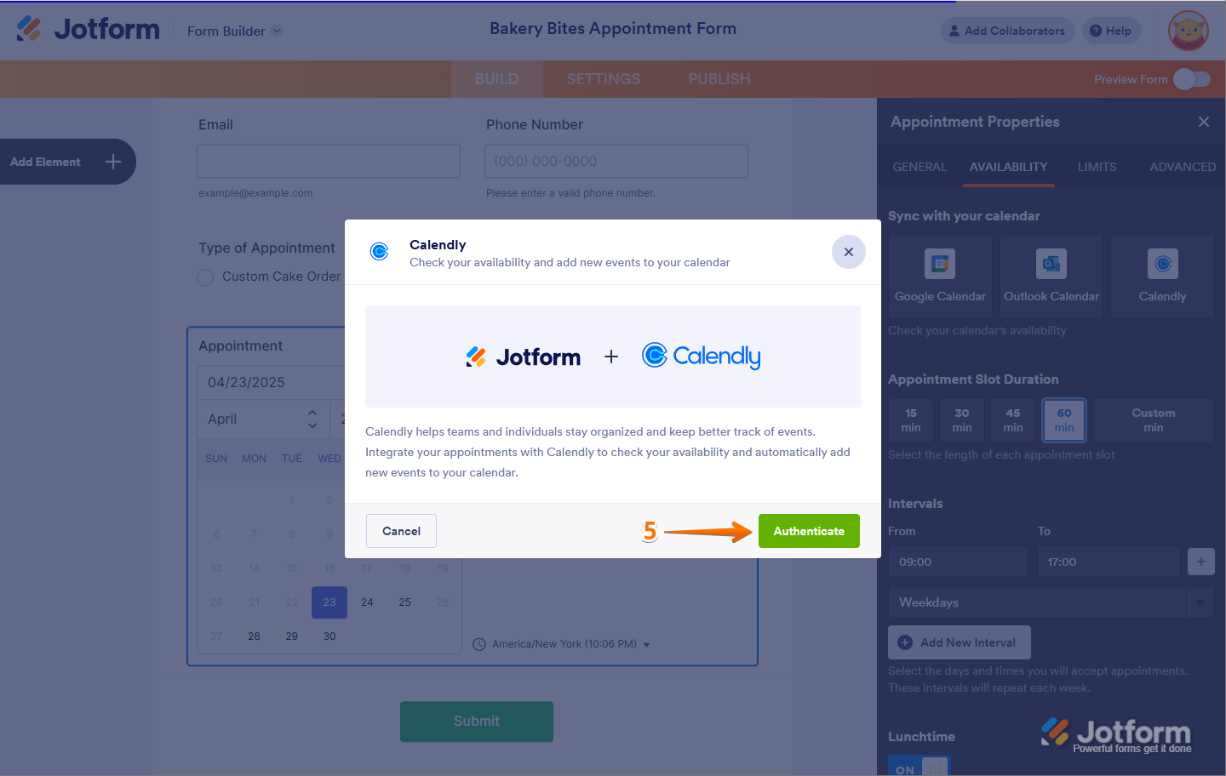This screenshot has height=776, width=1226.
Task: Close the Calendly modal with X
Action: pyautogui.click(x=849, y=252)
